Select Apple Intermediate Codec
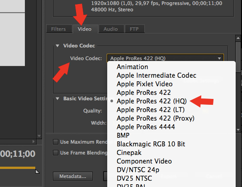 (x=171, y=75)
